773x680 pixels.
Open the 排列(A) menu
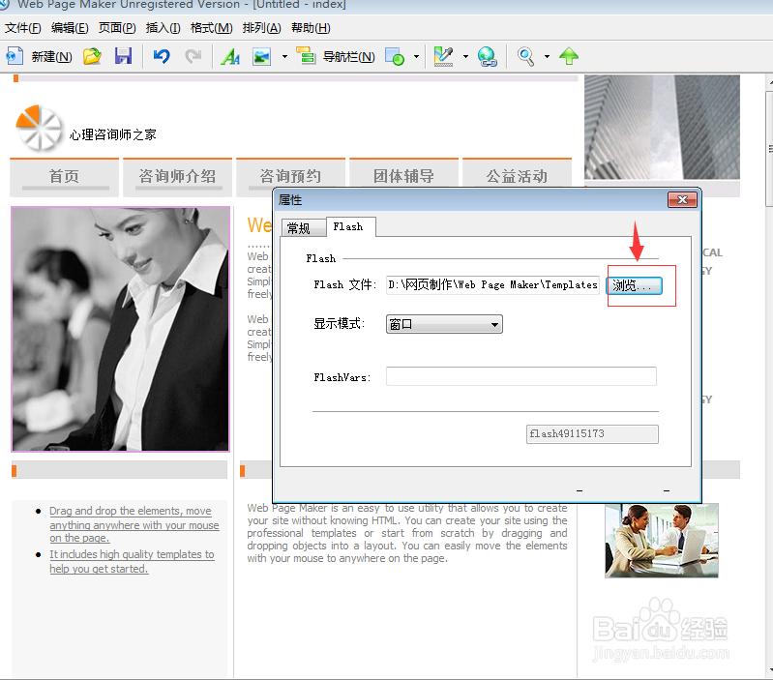[262, 28]
